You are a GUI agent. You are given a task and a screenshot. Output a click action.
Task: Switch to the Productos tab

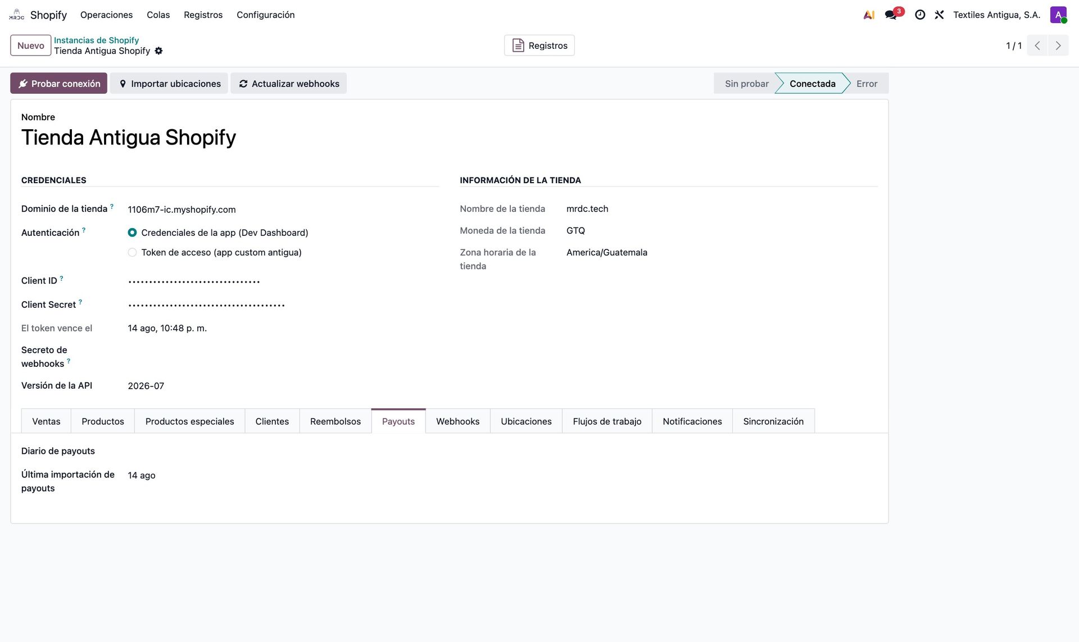coord(103,421)
